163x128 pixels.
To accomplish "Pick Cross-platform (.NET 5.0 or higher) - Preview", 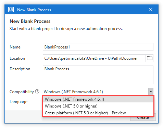I will click(98, 113).
